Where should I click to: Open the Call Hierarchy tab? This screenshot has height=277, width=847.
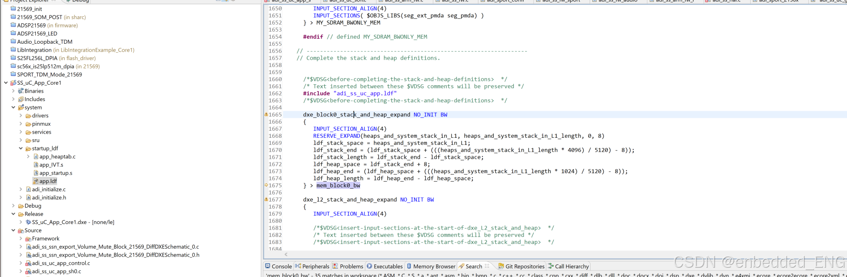pyautogui.click(x=568, y=266)
